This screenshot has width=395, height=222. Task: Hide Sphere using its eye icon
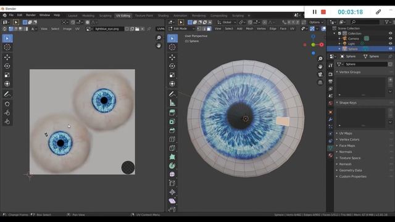pos(390,49)
